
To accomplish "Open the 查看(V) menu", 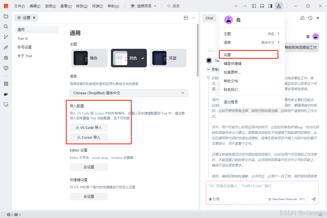I will [66, 6].
